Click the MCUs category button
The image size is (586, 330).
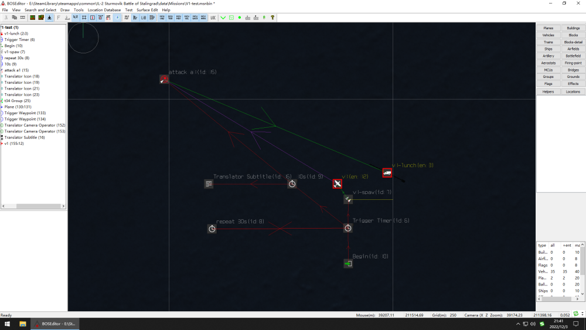coord(548,70)
